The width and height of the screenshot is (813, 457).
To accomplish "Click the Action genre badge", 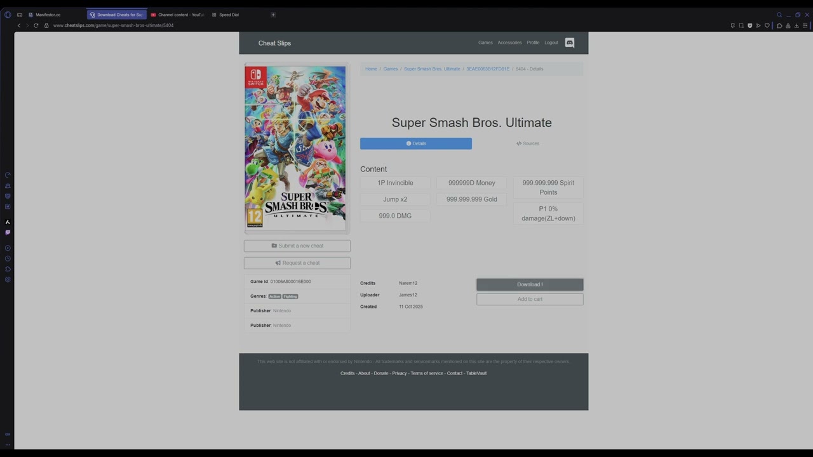I will [x=274, y=296].
